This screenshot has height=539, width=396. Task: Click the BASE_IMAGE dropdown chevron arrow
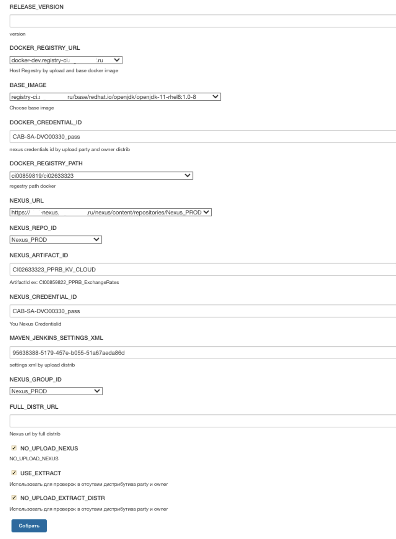point(215,97)
